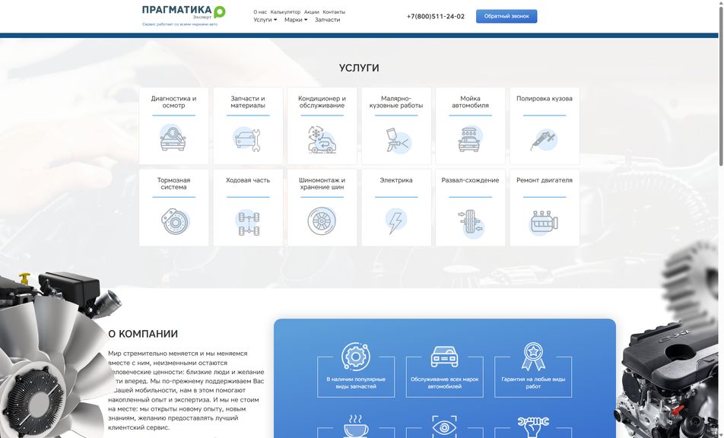The width and height of the screenshot is (724, 438).
Task: Open the Мойка автомобиля title link
Action: pos(470,102)
